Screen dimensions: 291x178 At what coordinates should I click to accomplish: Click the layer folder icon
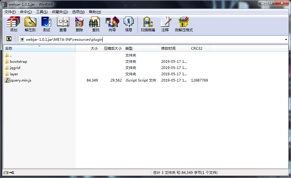(7, 74)
